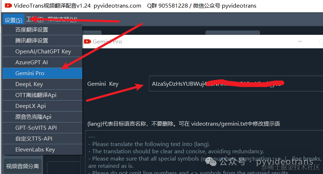Screen dimensions: 323x174
Task: Click the VideoTrans app logo icon
Action: pyautogui.click(x=8, y=5)
